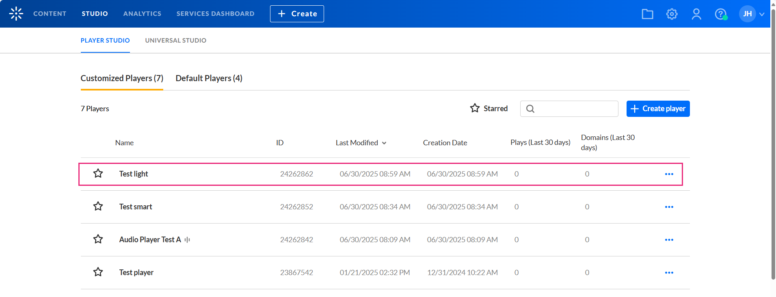
Task: Open settings gear icon
Action: click(672, 14)
